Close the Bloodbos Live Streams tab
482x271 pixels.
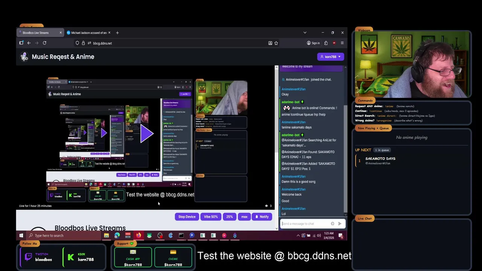(60, 33)
